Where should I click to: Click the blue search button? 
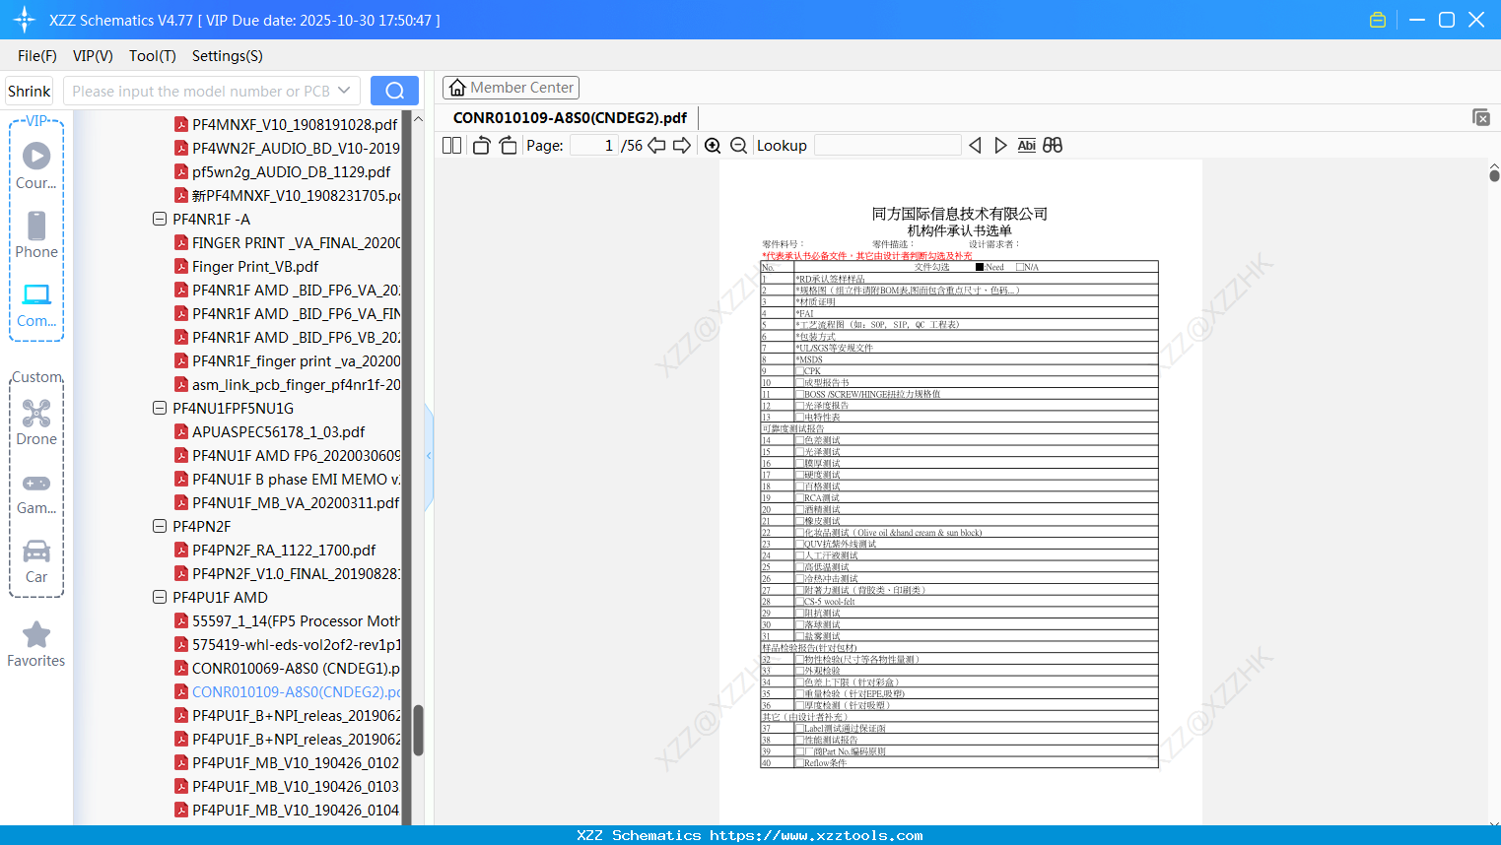(394, 91)
